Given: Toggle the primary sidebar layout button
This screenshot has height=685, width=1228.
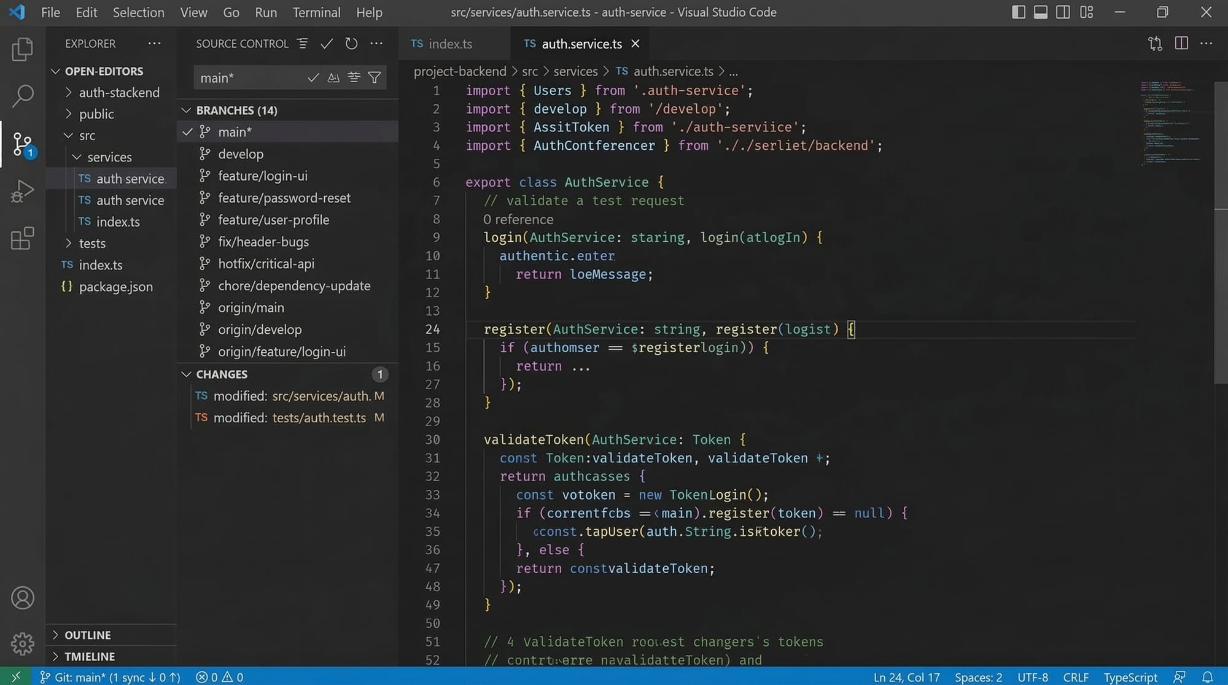Looking at the screenshot, I should click(1018, 12).
